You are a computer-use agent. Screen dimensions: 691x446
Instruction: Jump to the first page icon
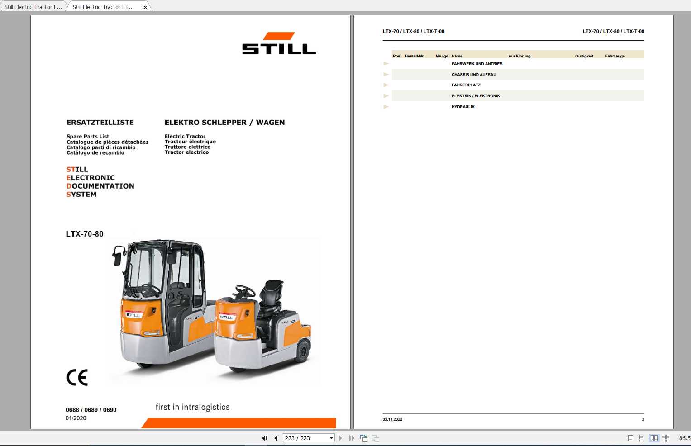pos(264,438)
